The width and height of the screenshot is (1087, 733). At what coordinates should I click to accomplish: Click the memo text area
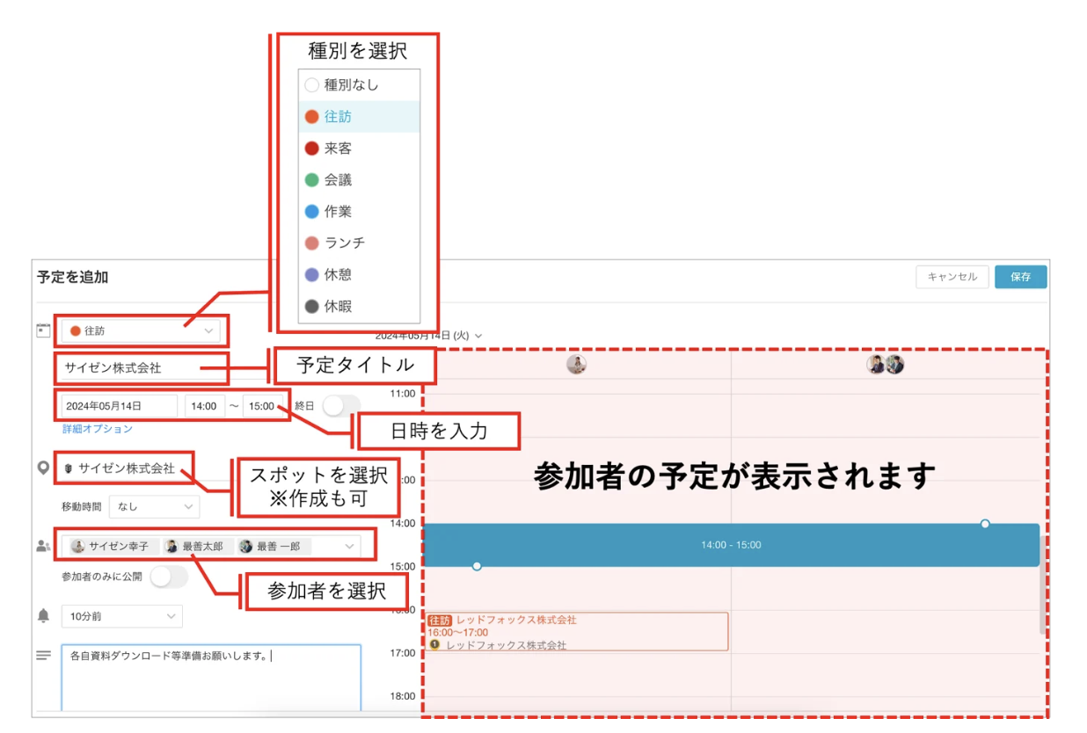click(211, 678)
